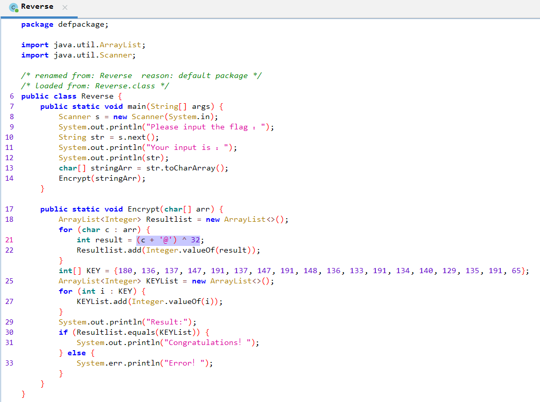Click the "Result:" println line

pyautogui.click(x=128, y=322)
